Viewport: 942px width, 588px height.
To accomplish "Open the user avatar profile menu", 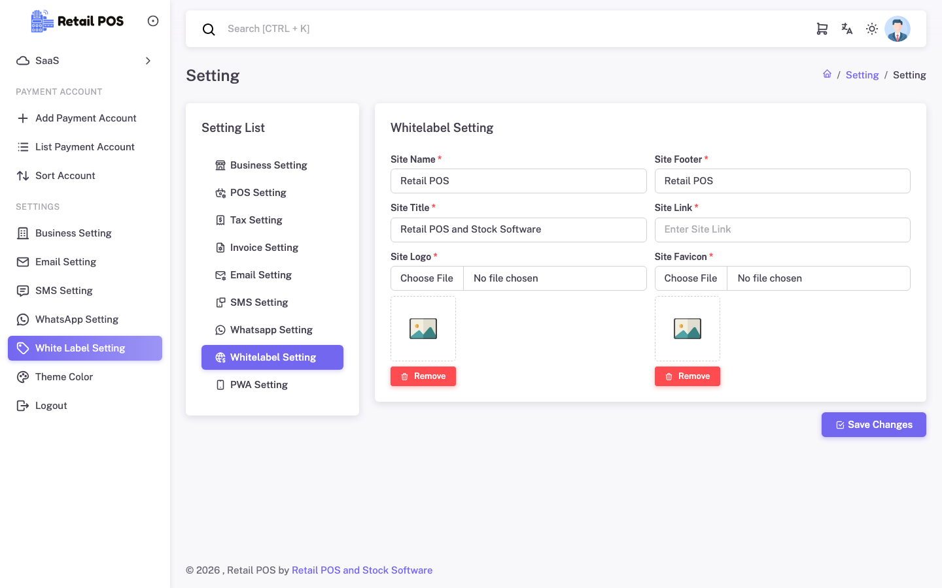I will (x=898, y=29).
